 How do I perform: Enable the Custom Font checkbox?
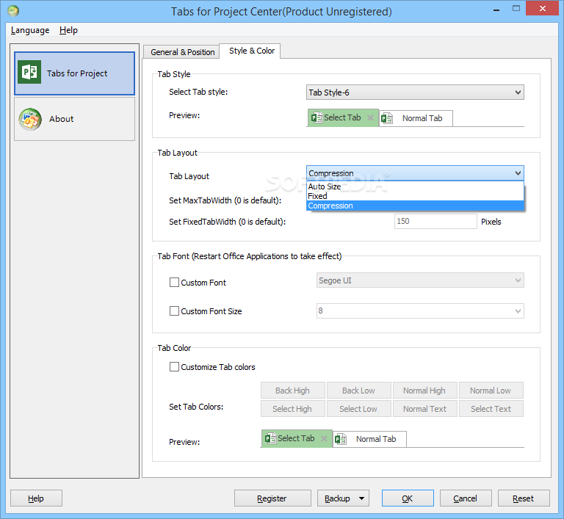pos(175,283)
